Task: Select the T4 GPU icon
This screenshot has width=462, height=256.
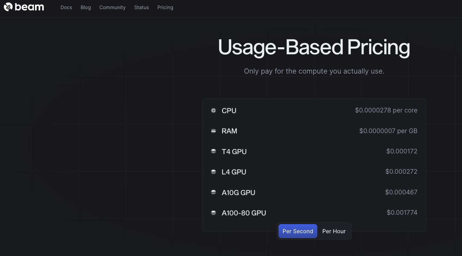Action: [x=214, y=151]
